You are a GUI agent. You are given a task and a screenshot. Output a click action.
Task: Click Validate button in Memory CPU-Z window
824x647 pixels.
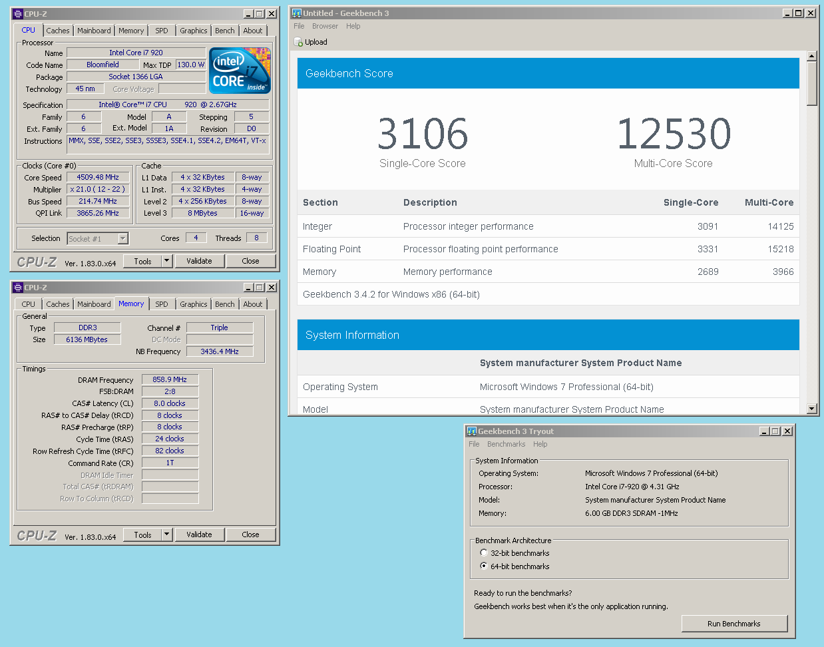point(199,535)
